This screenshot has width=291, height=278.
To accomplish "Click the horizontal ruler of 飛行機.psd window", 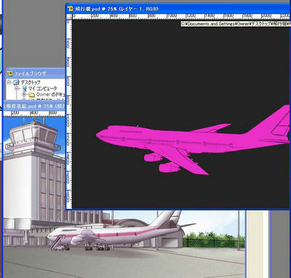I will click(181, 17).
